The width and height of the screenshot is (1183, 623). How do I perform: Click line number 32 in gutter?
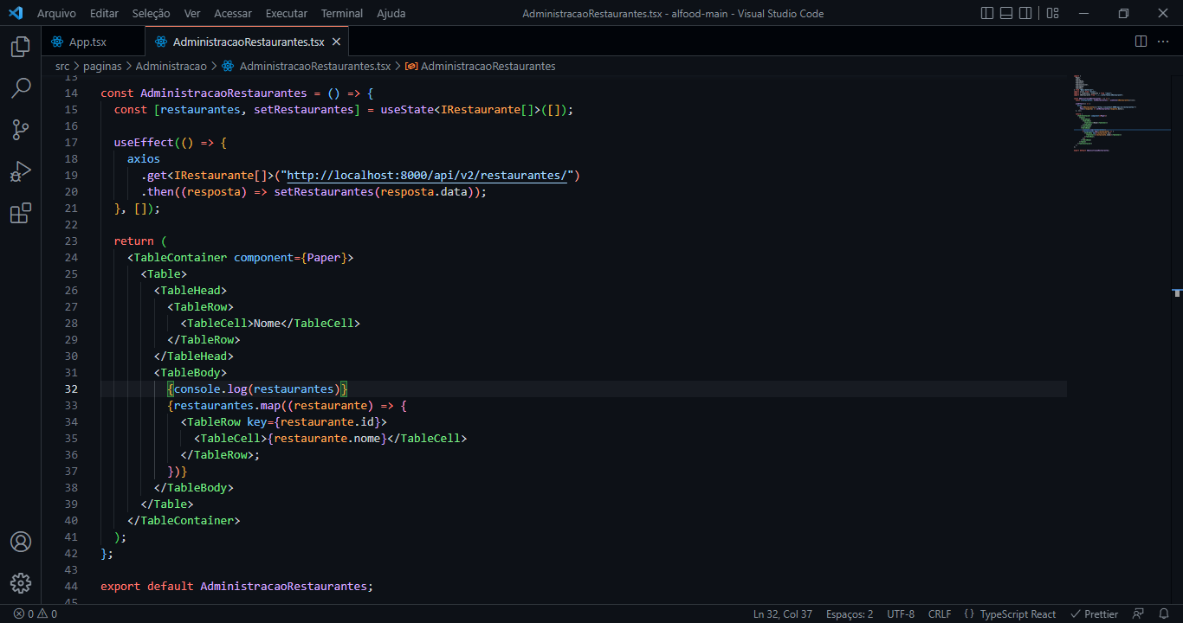point(72,389)
